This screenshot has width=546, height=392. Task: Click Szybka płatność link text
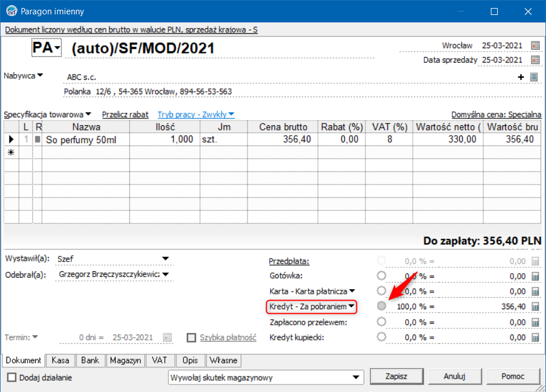tap(228, 337)
